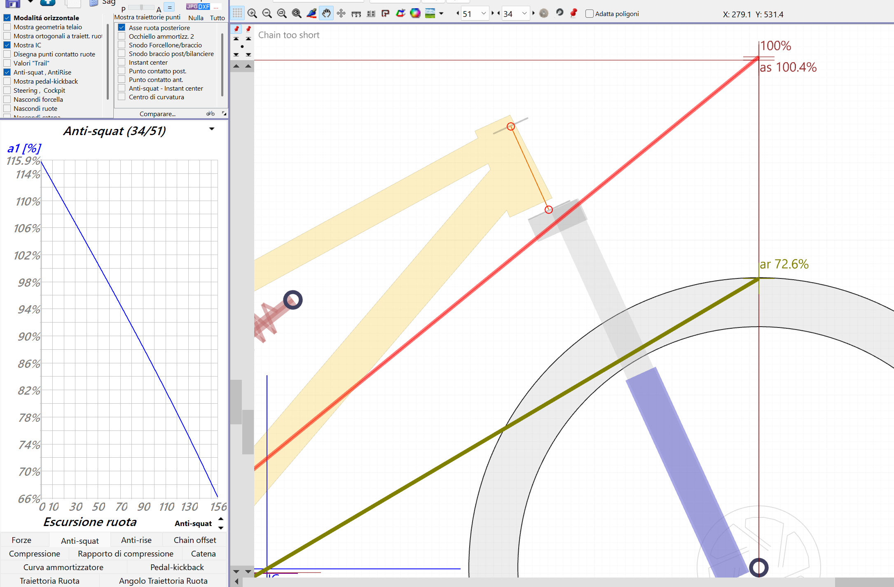
Task: Toggle Mostra IC checkbox
Action: tap(7, 45)
